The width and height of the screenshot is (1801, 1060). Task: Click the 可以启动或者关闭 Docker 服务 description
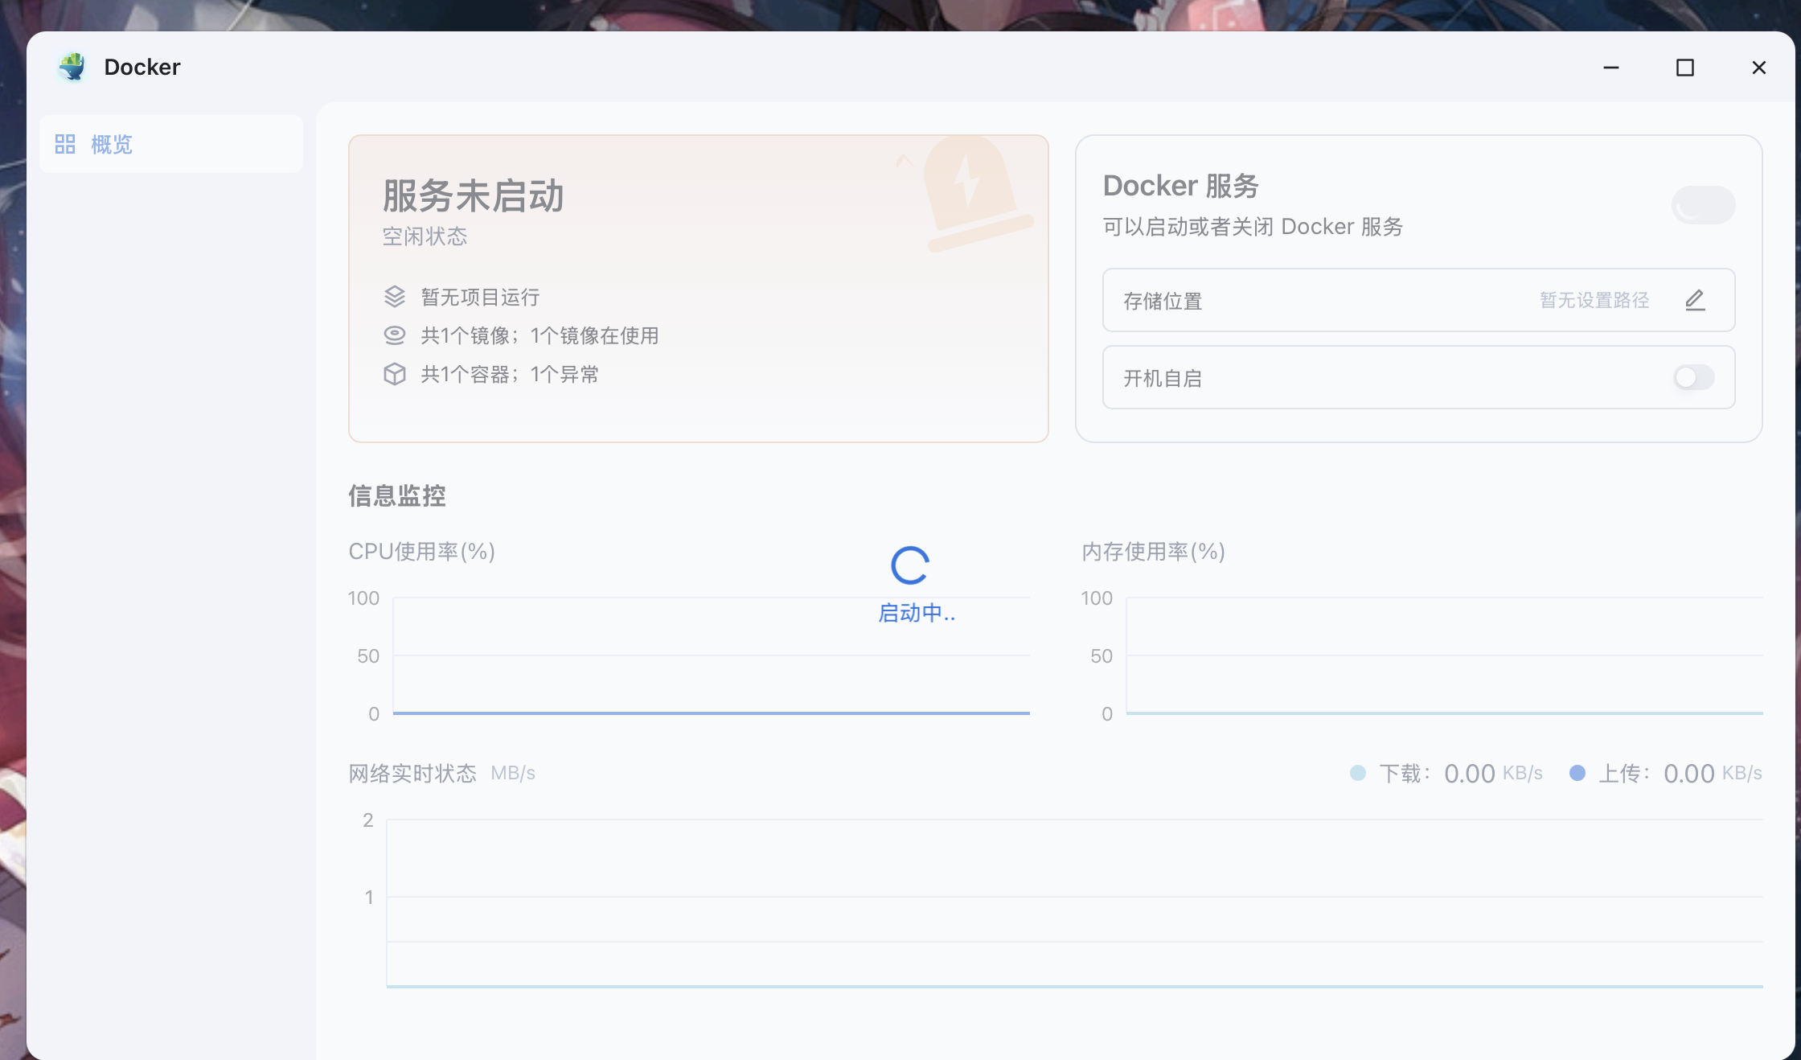[x=1253, y=226]
